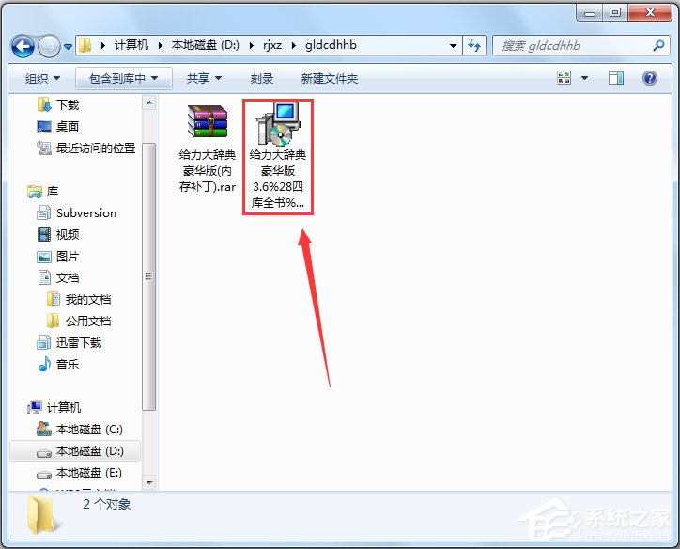Image resolution: width=680 pixels, height=549 pixels.
Task: Click the 本地磁盘 (E:) drive icon
Action: coord(44,475)
